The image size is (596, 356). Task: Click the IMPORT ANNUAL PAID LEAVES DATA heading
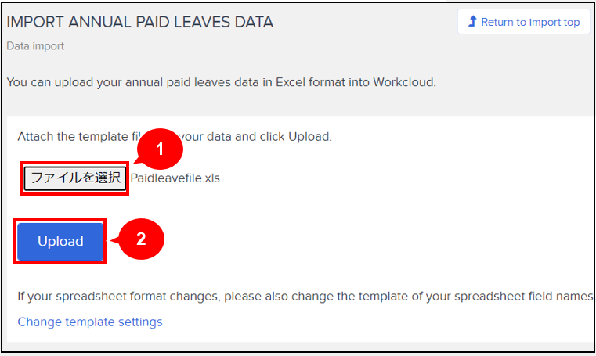click(140, 22)
